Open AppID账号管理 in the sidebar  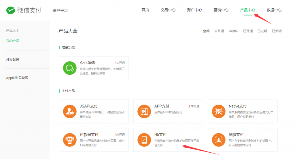coord(17,78)
